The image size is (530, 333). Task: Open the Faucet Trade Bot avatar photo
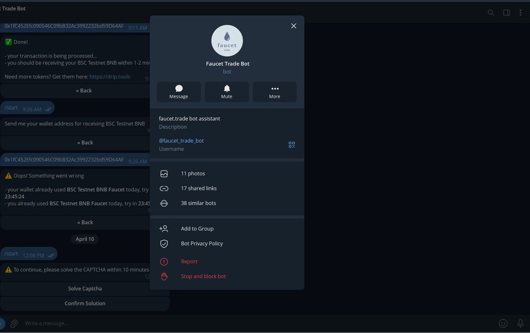(227, 41)
